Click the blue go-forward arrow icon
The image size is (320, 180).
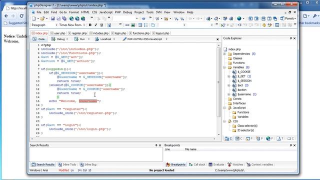click(x=143, y=18)
